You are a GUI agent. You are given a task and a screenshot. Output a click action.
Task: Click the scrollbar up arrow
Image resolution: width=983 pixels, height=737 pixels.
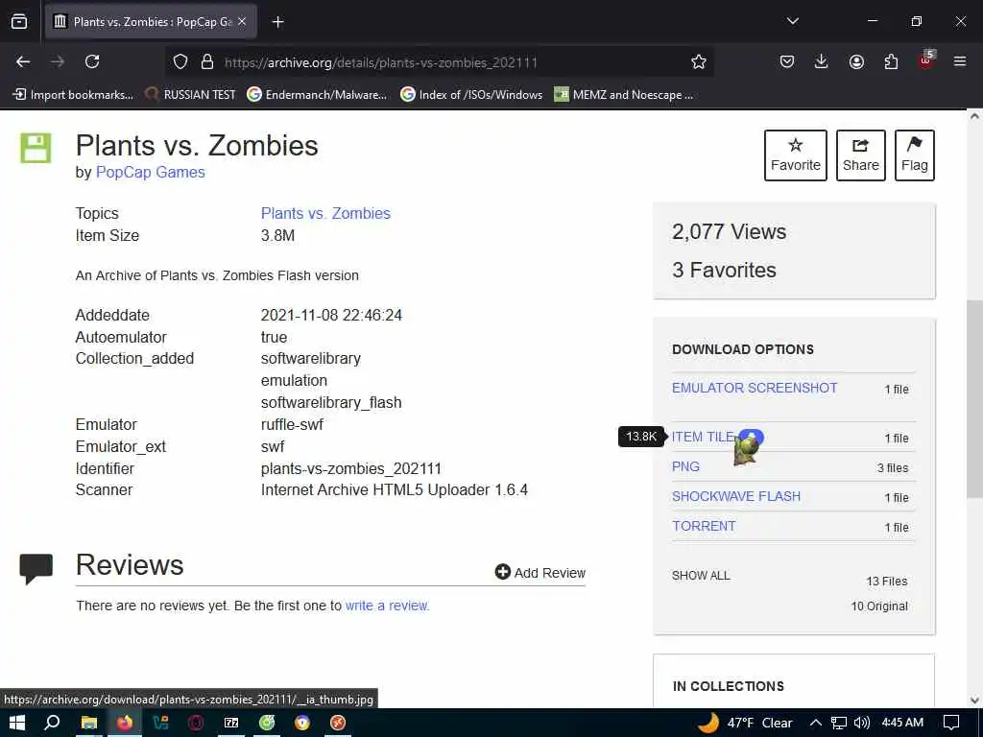pos(974,116)
